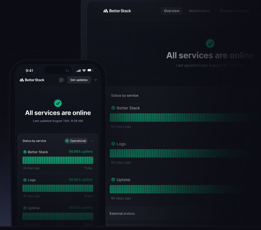Click the desktop Logs 90-day bar
This screenshot has height=230, width=261.
[182, 153]
